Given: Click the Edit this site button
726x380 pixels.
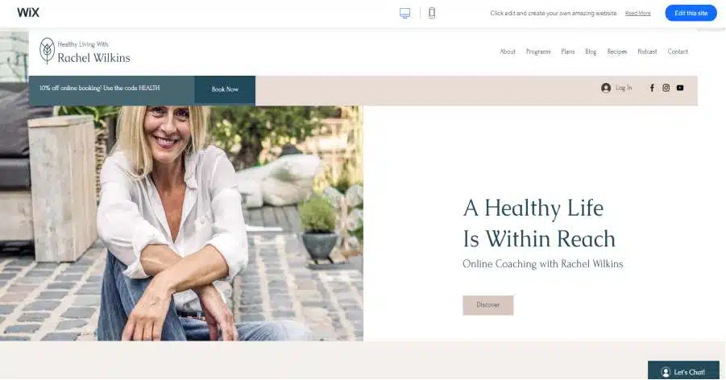Looking at the screenshot, I should 691,13.
